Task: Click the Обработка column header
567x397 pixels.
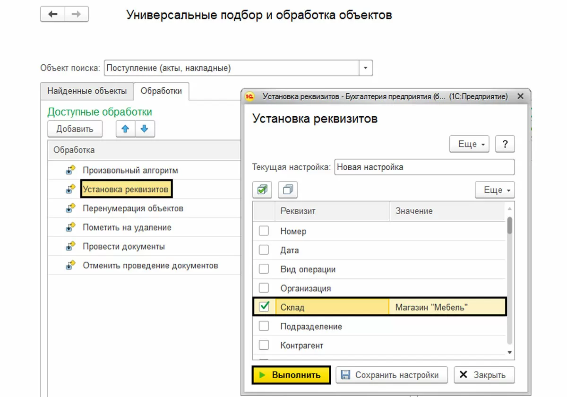Action: 144,150
